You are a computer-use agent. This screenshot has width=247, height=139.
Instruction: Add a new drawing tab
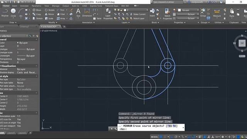(64, 27)
